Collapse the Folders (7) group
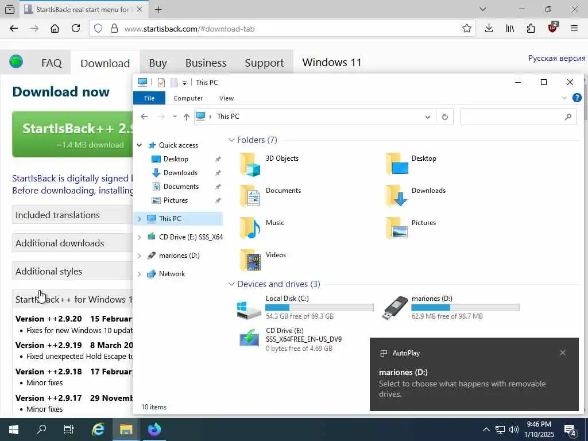588x441 pixels. (231, 140)
